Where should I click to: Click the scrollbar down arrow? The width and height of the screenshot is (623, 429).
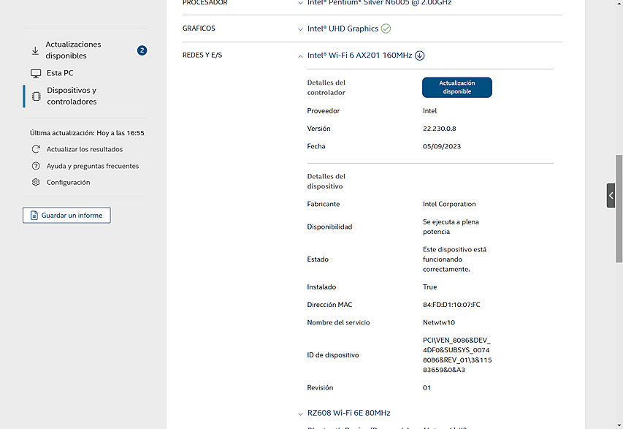pos(619,425)
